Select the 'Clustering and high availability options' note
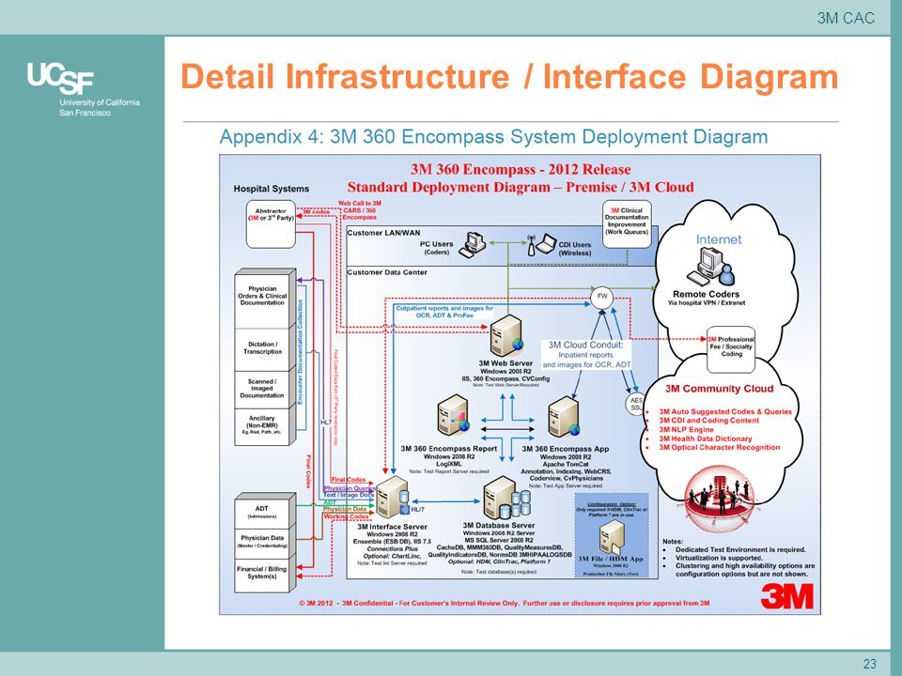 745,570
